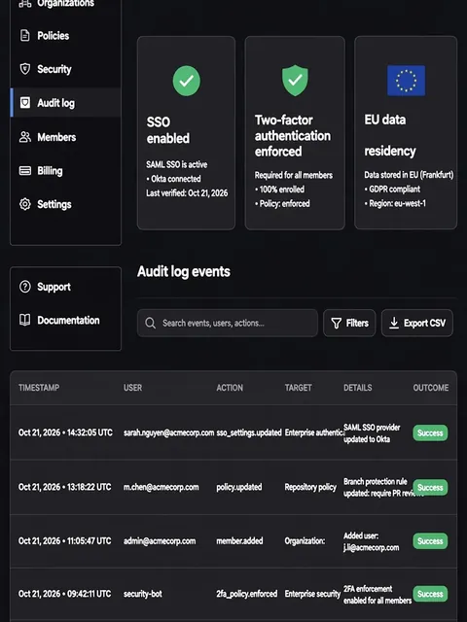
Task: Open the Filters button
Action: coord(349,323)
